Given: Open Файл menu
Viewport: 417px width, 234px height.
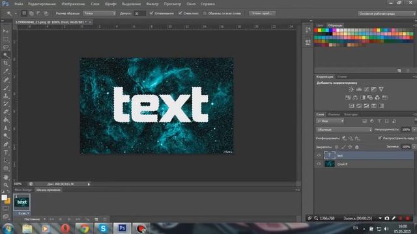Looking at the screenshot, I should [18, 4].
